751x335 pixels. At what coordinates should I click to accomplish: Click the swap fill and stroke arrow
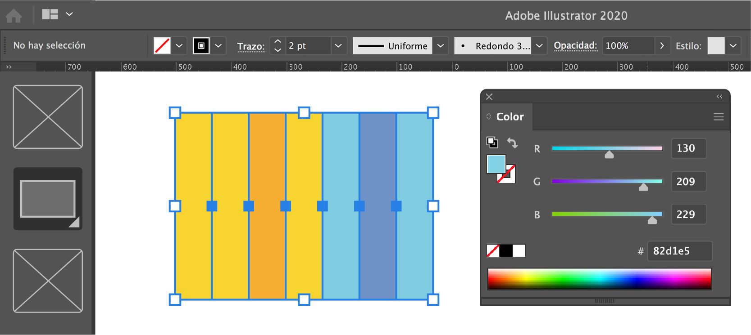click(512, 143)
